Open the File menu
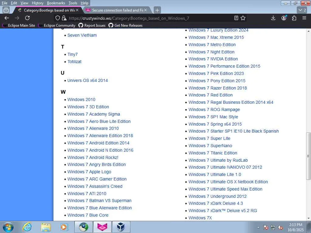Screen dimensions: 311x233 (5, 3)
